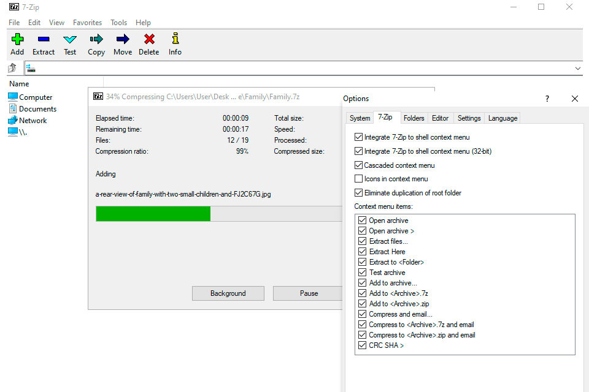This screenshot has height=392, width=589.
Task: Open the Help menu
Action: click(143, 23)
